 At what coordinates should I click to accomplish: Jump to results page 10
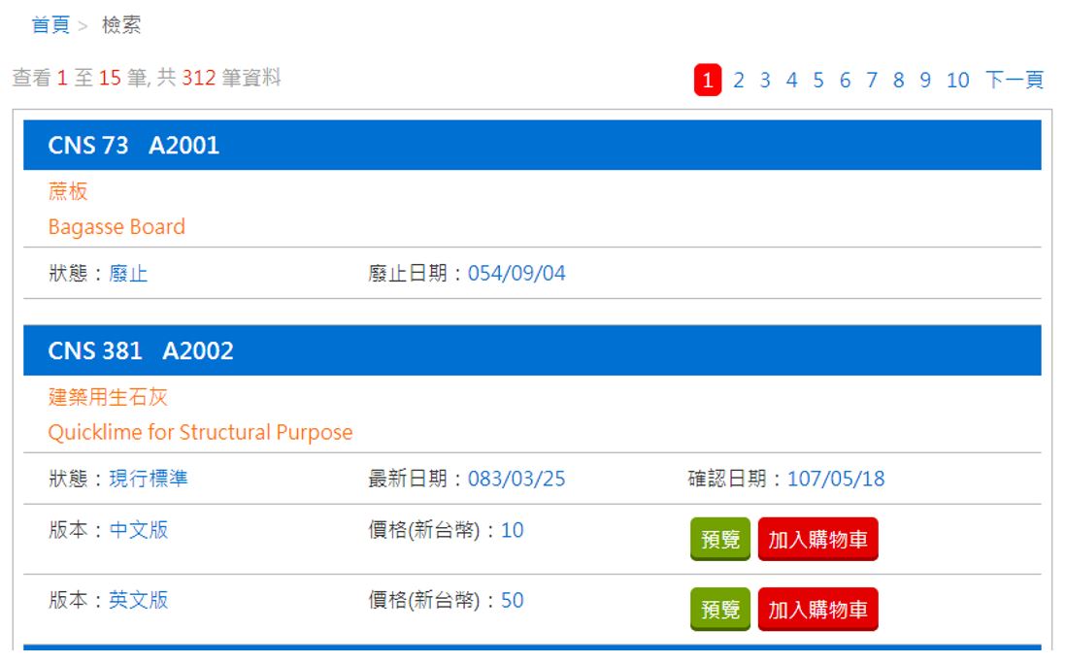click(x=958, y=81)
